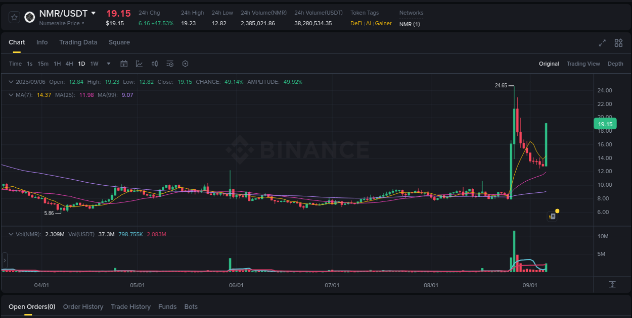The image size is (632, 318).
Task: Expand the chart to fullscreen
Action: [602, 43]
